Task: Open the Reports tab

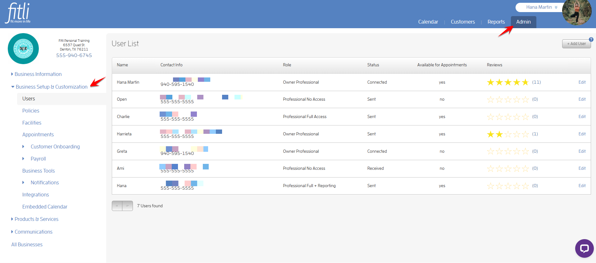Action: pyautogui.click(x=496, y=22)
